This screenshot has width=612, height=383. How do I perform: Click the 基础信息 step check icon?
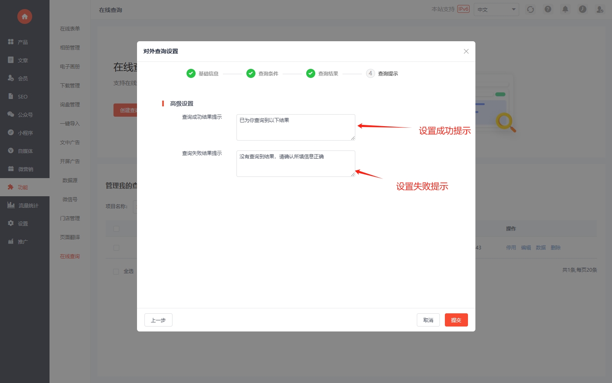click(191, 73)
